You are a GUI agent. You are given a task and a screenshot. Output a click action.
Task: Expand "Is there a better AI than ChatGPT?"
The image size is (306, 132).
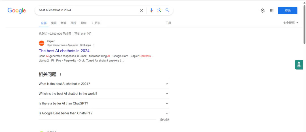coord(167,103)
